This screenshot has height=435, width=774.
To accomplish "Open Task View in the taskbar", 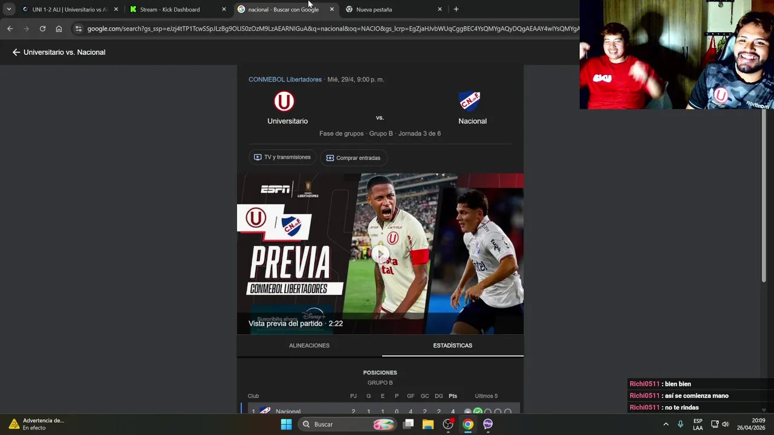I will (409, 424).
